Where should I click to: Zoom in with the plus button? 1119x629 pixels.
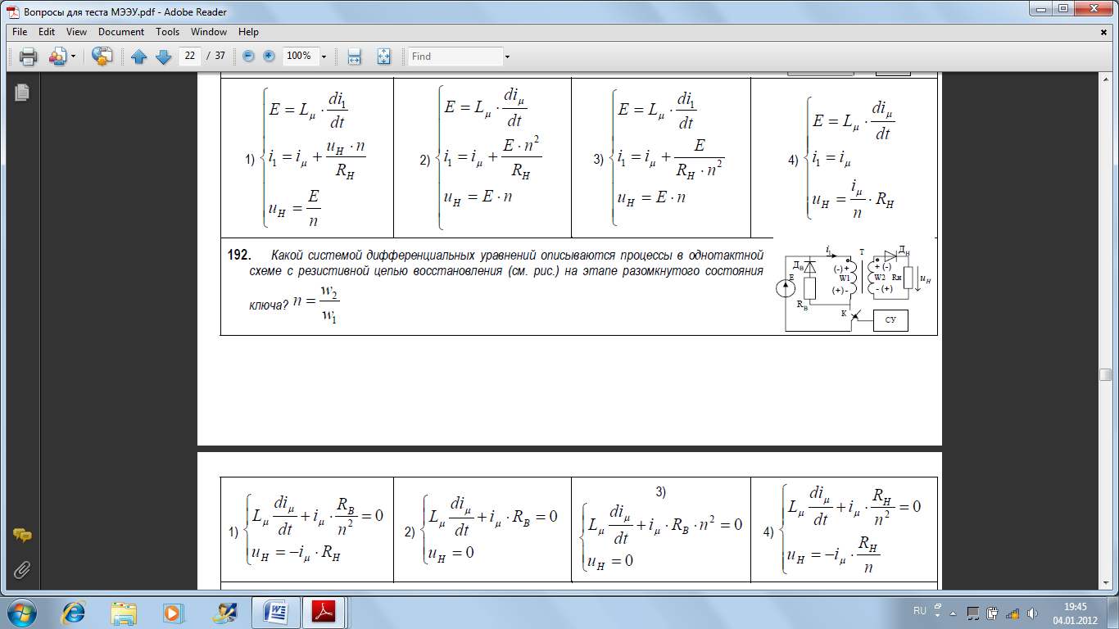269,56
